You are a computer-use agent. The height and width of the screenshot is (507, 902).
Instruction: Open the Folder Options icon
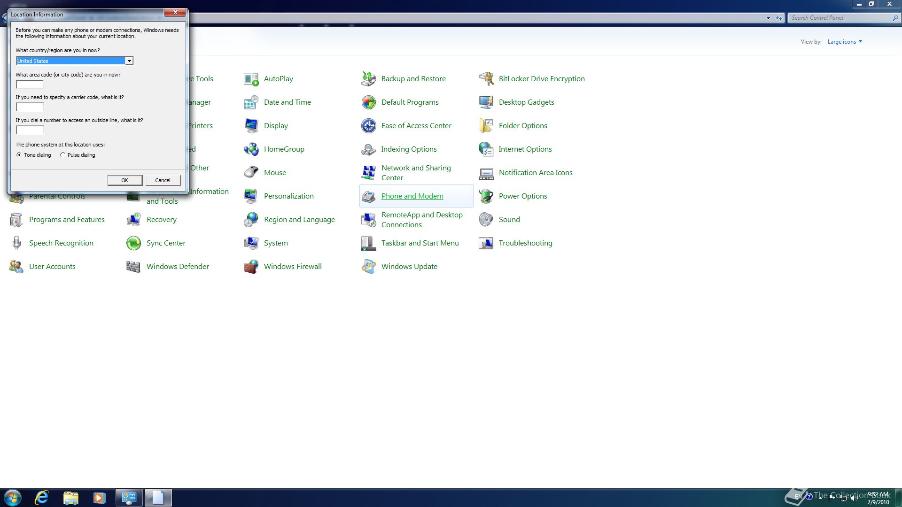486,126
